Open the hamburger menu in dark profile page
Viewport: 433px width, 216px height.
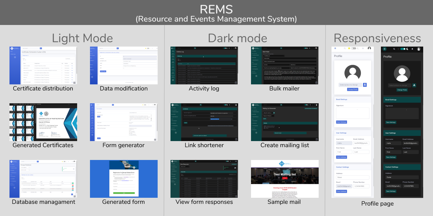[385, 49]
